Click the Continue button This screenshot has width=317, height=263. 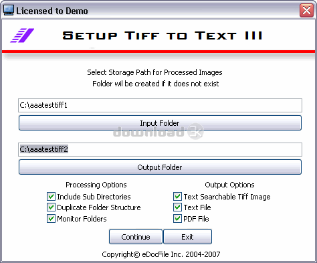pos(136,237)
